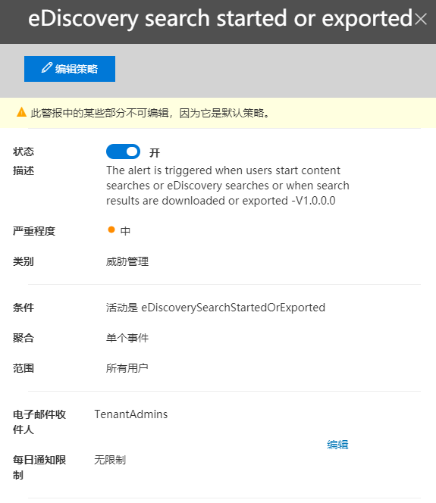Click the 单个事件 aggregation value
This screenshot has width=436, height=503.
click(x=127, y=338)
